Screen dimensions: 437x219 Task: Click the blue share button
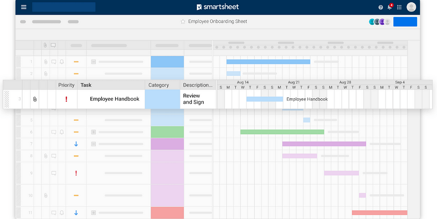pos(405,22)
